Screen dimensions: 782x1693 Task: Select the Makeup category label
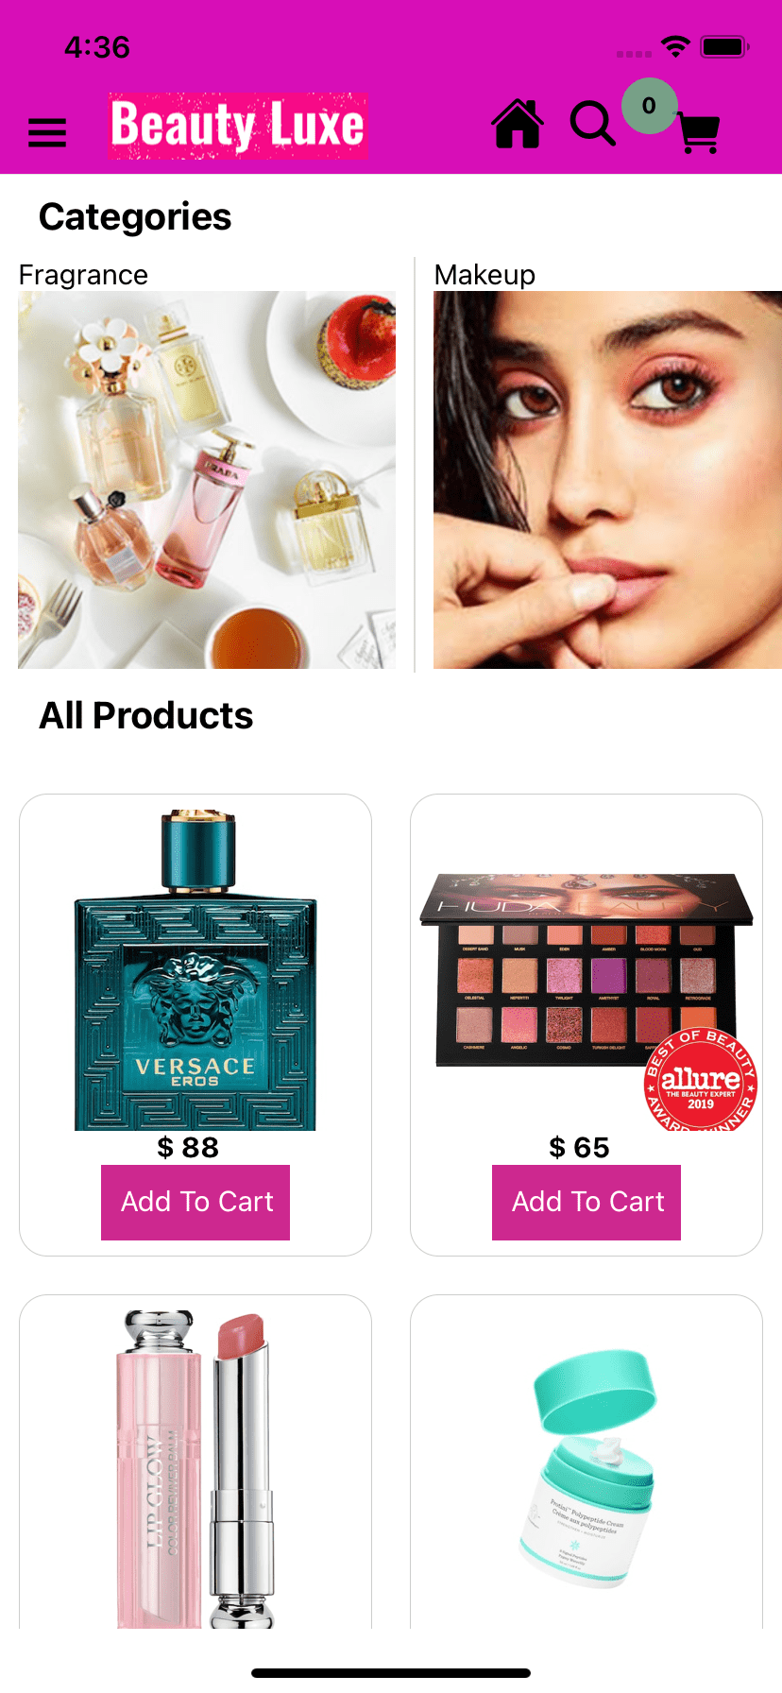(x=484, y=275)
